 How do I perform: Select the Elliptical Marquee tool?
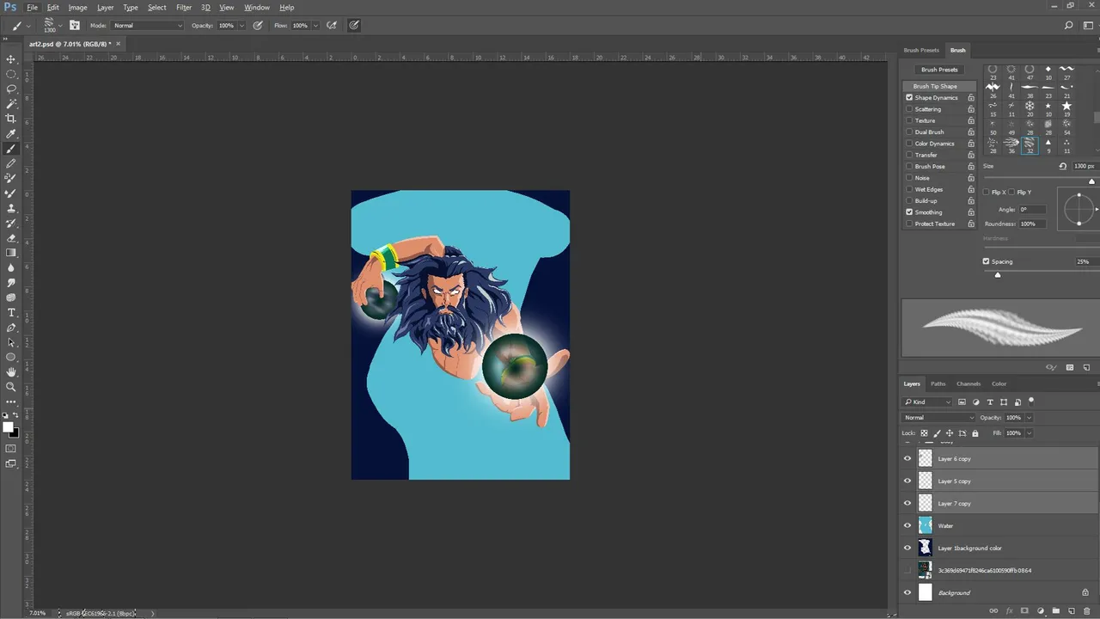11,74
